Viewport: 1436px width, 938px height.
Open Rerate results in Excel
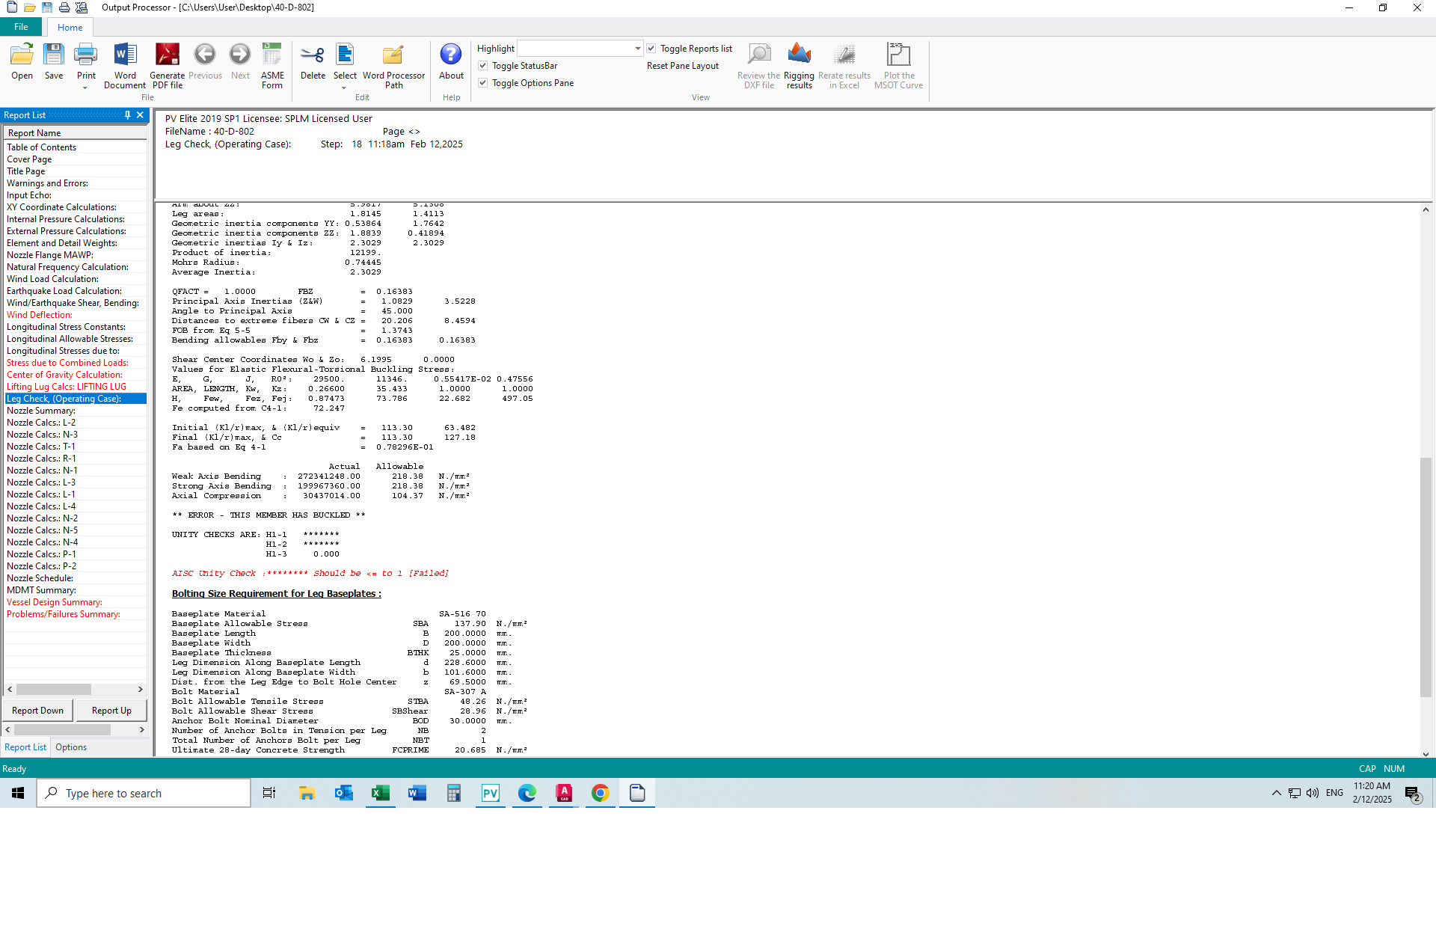click(x=844, y=66)
